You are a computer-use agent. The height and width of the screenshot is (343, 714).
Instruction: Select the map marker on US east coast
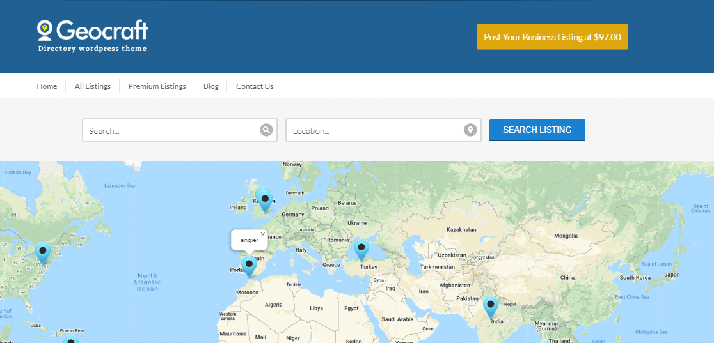(x=43, y=254)
